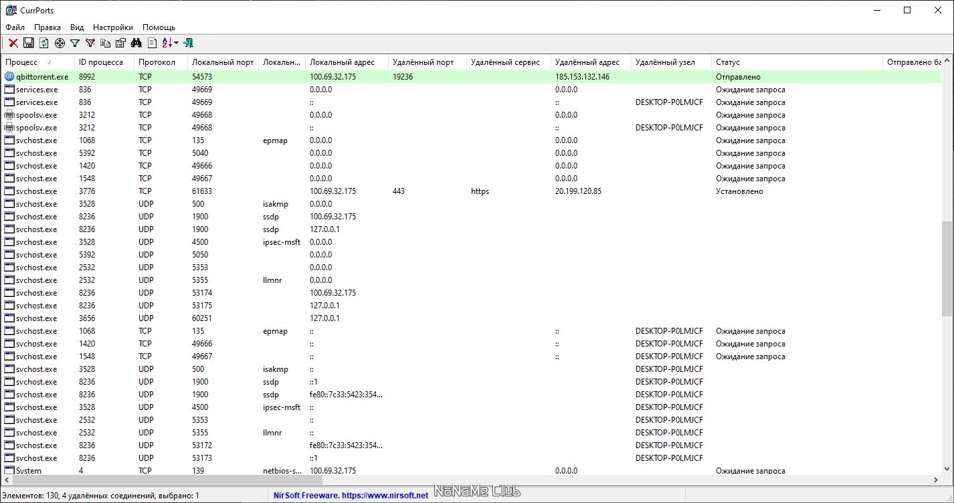Click the horizontal scrollbar right arrow
This screenshot has height=503, width=954.
coord(937,480)
